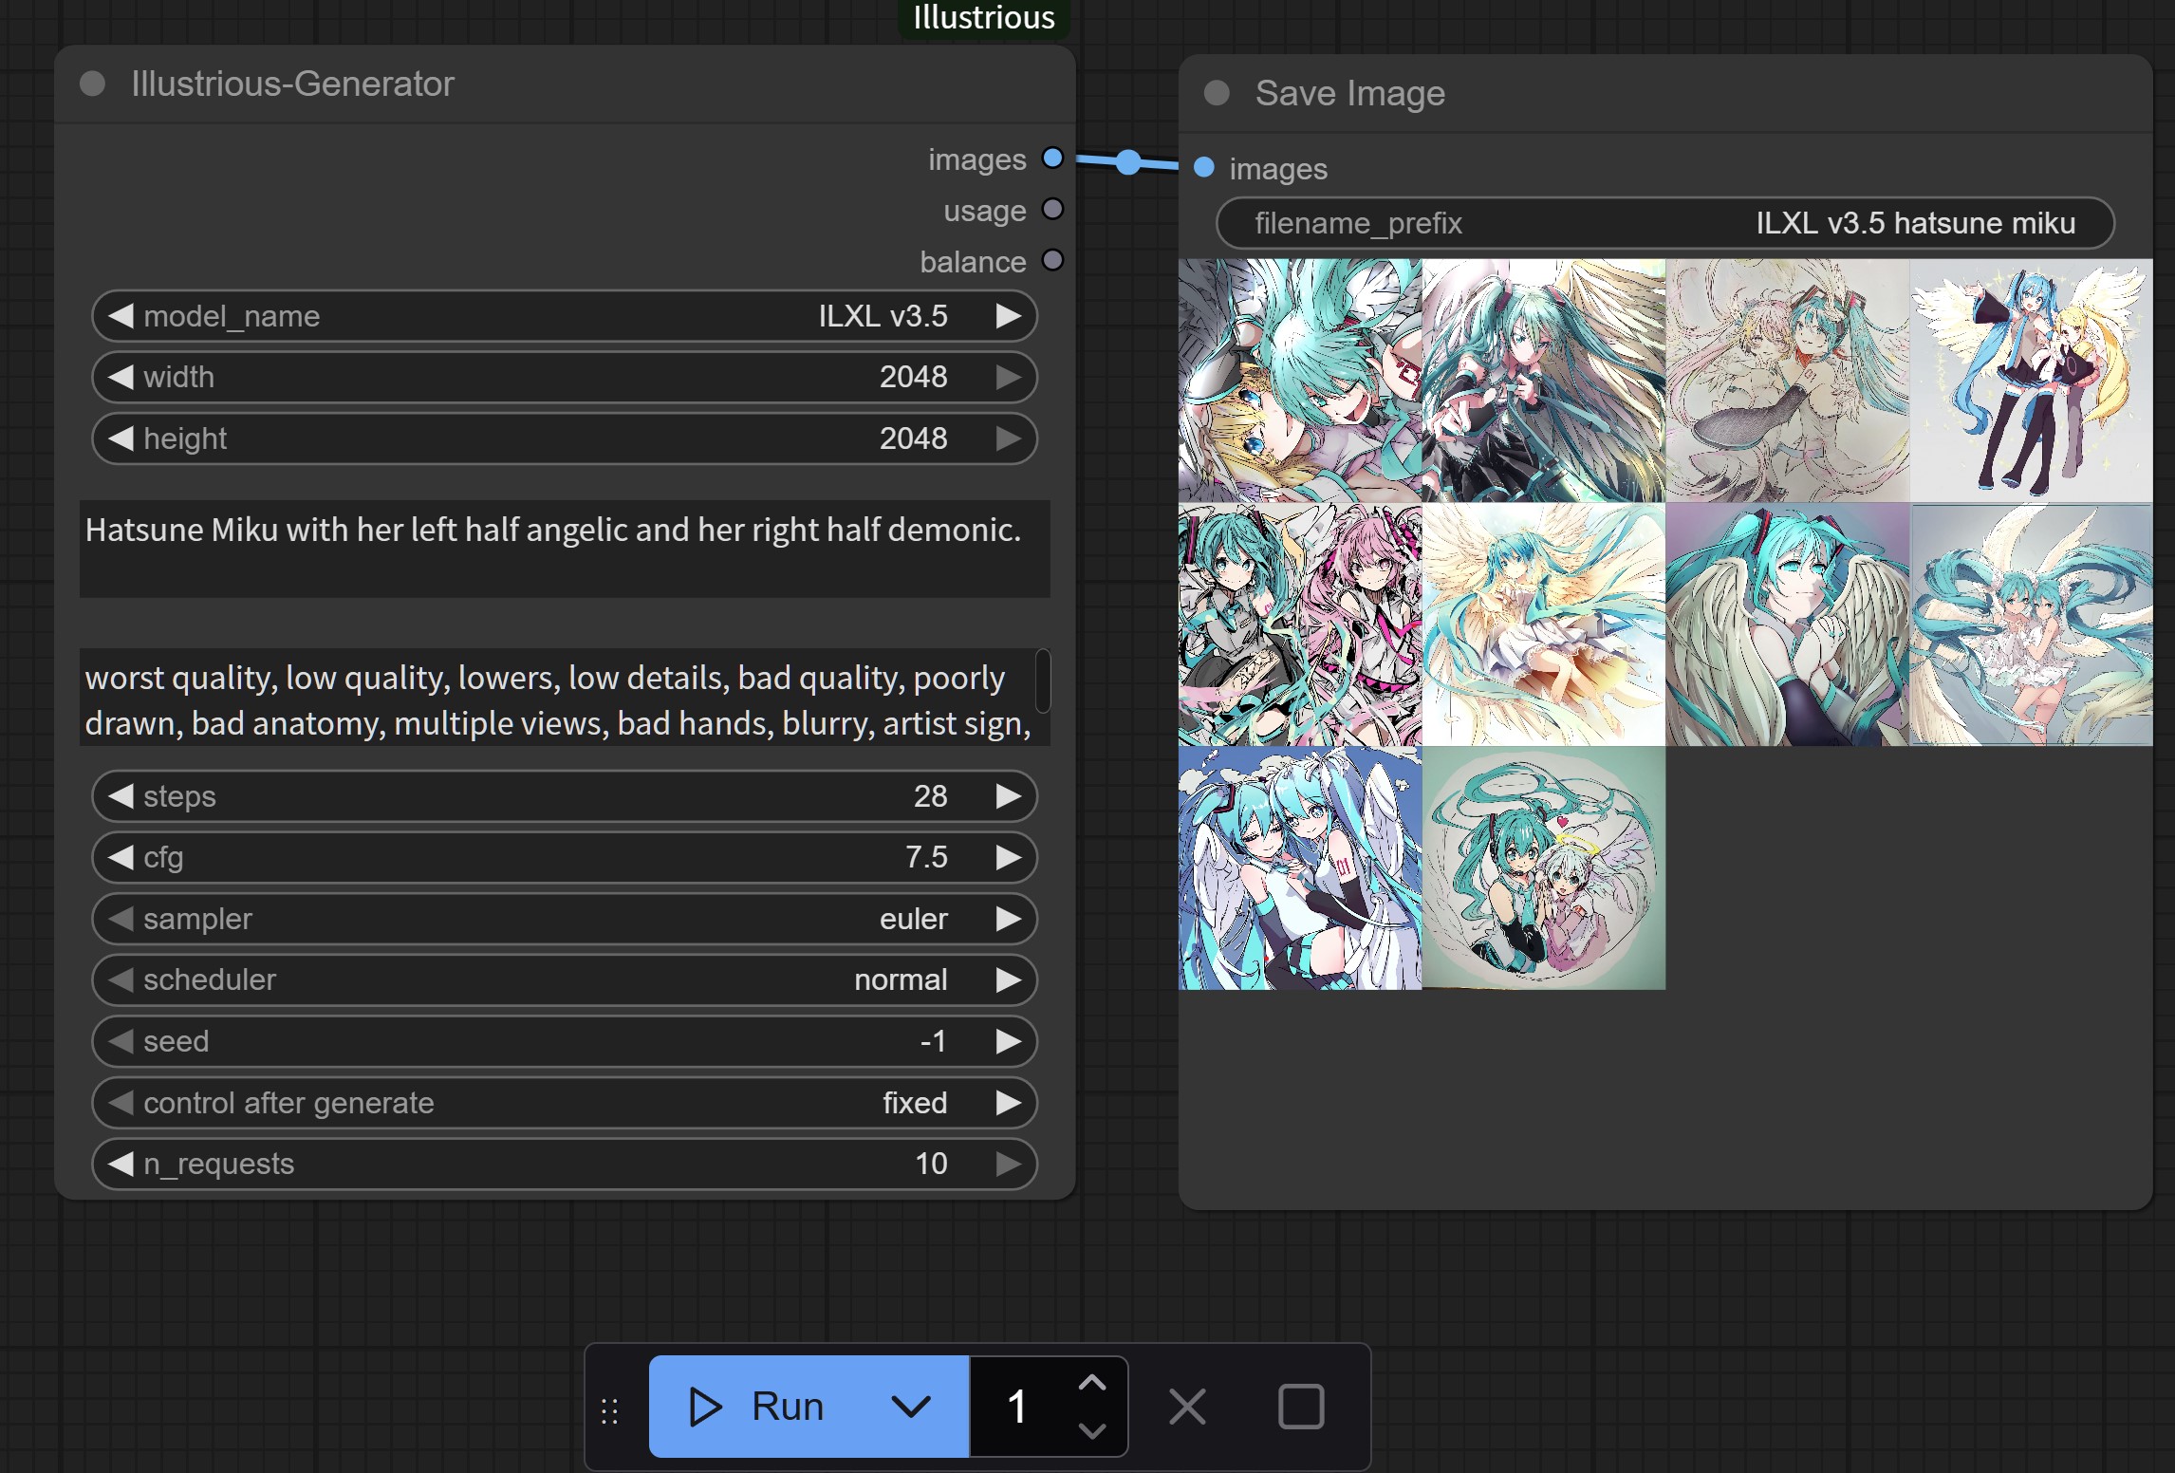Viewport: 2175px width, 1473px height.
Task: Increase the n_requests value
Action: point(1009,1164)
